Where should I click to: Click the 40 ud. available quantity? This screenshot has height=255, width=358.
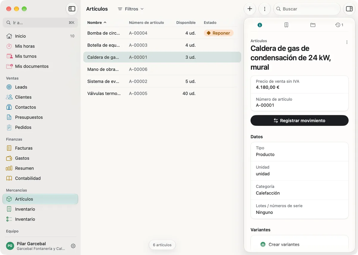click(x=189, y=94)
